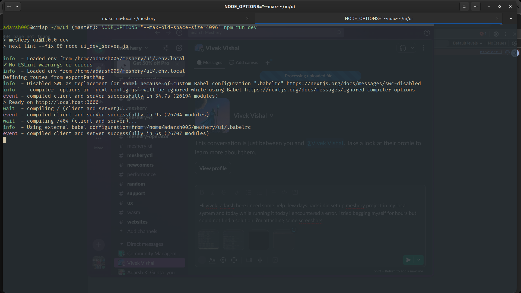The height and width of the screenshot is (293, 521).
Task: Insert a link in Slack composer
Action: click(x=238, y=192)
